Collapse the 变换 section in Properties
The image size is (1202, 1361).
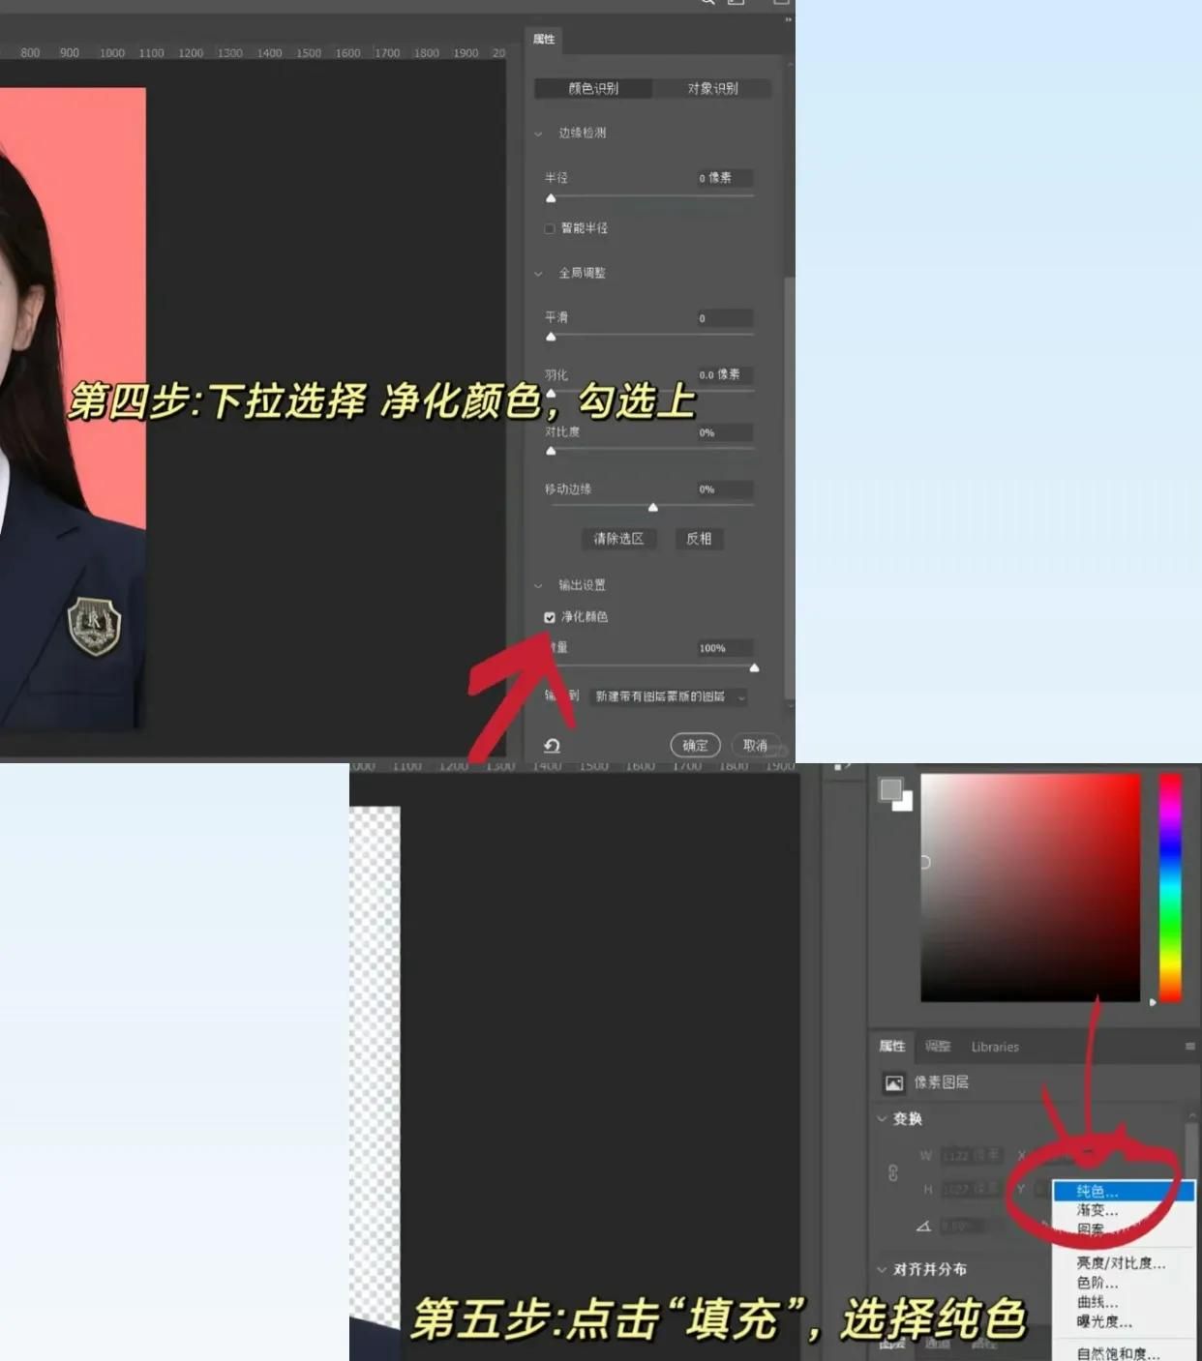(882, 1119)
